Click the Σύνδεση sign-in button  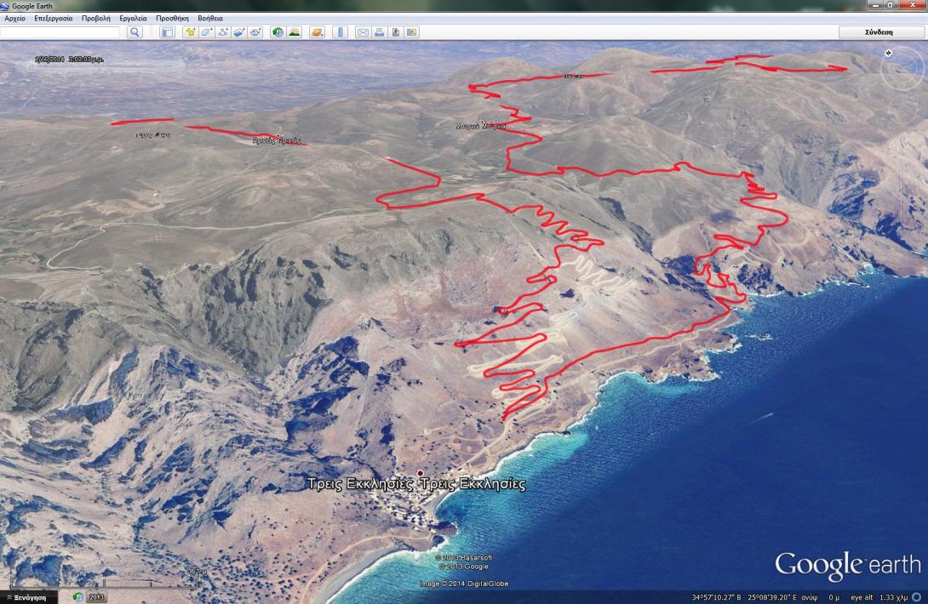coord(879,32)
